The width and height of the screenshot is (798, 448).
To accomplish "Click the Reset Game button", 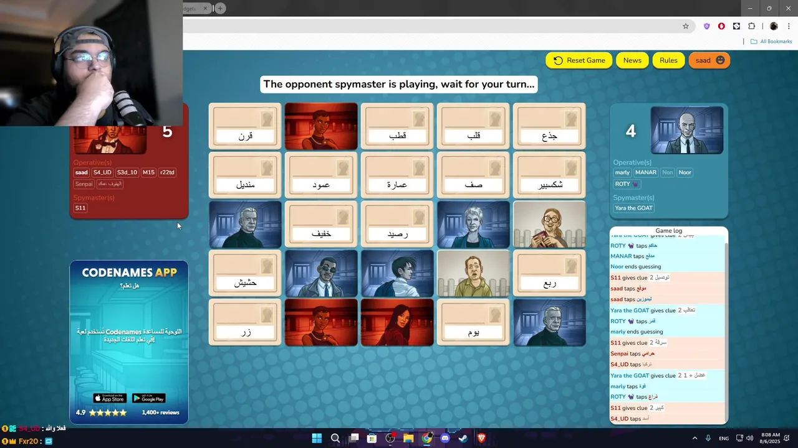I will click(579, 60).
